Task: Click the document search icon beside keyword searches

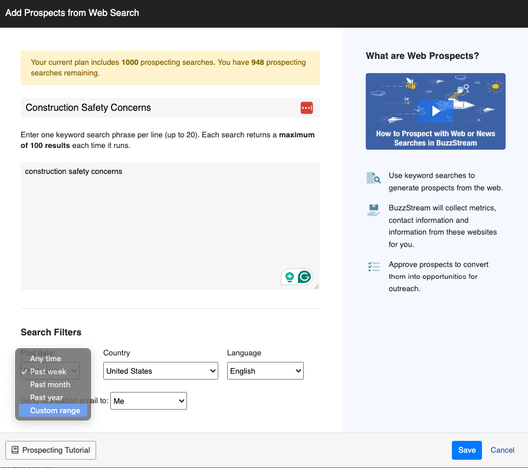Action: coord(373,178)
